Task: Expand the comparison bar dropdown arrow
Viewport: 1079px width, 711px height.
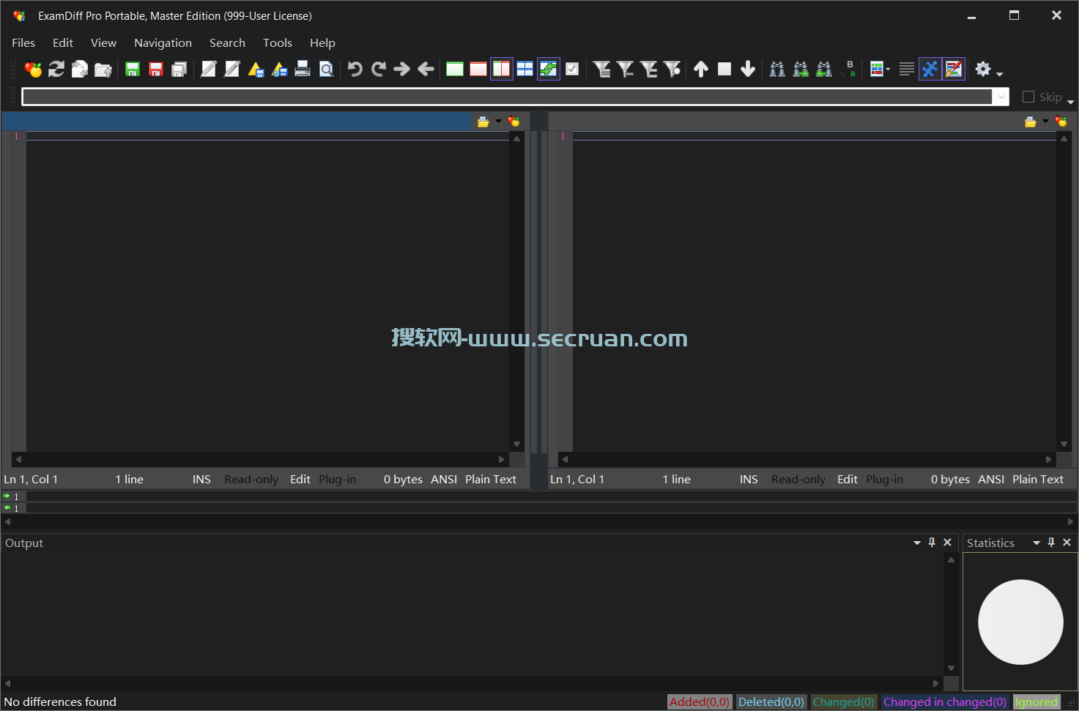Action: [x=1001, y=97]
